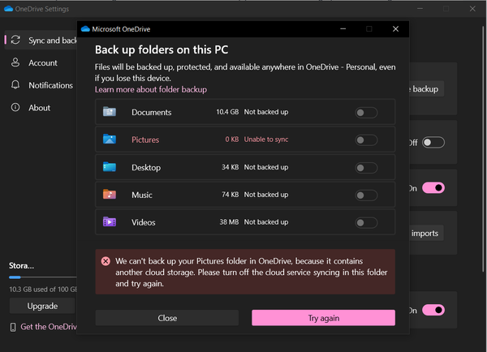The image size is (487, 352).
Task: Click the storage usage progress bar
Action: [43, 277]
